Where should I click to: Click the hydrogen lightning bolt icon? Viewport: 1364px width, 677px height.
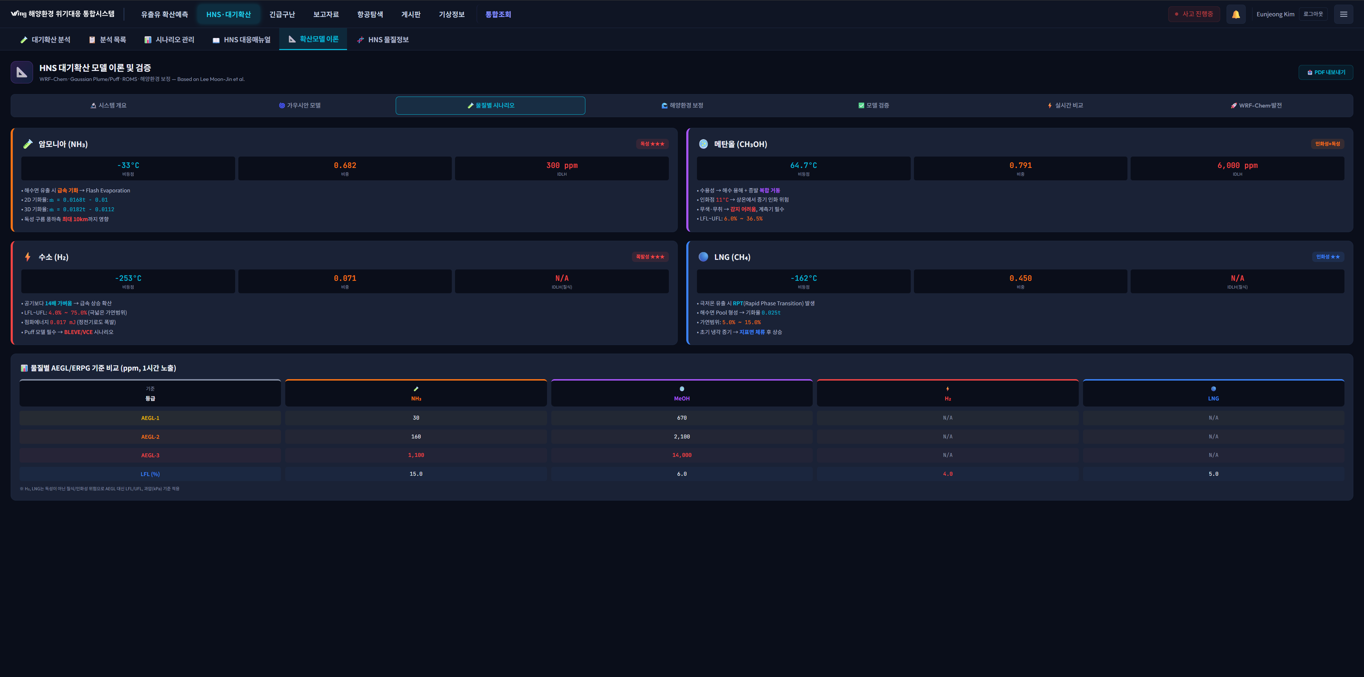[28, 257]
